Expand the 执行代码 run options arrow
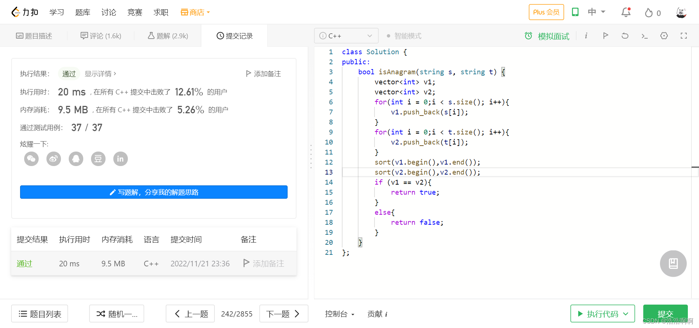This screenshot has height=328, width=699. (626, 314)
